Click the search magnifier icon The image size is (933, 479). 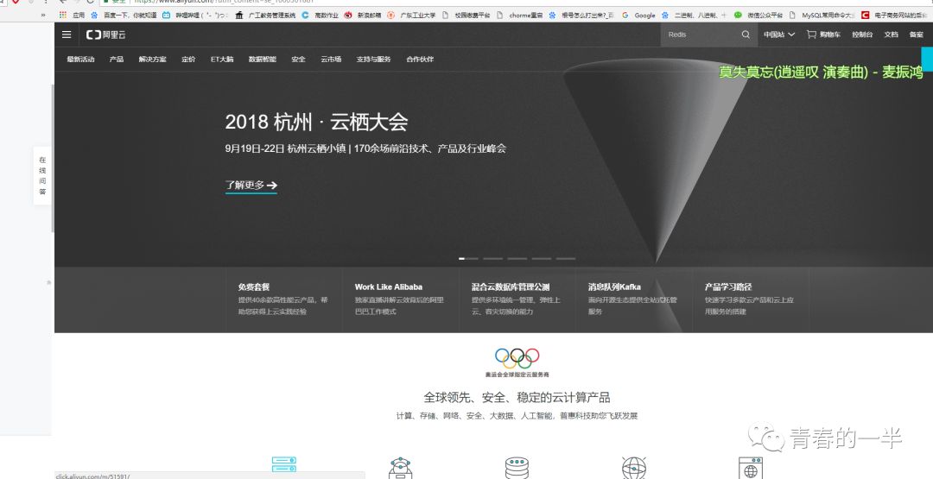tap(746, 35)
